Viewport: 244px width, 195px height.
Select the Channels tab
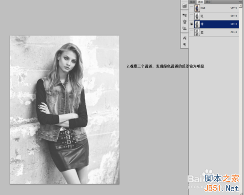click(201, 2)
